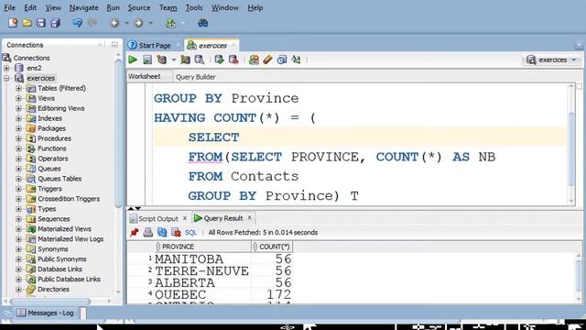Click the Explain Plan icon
The image size is (586, 330).
[x=162, y=60]
